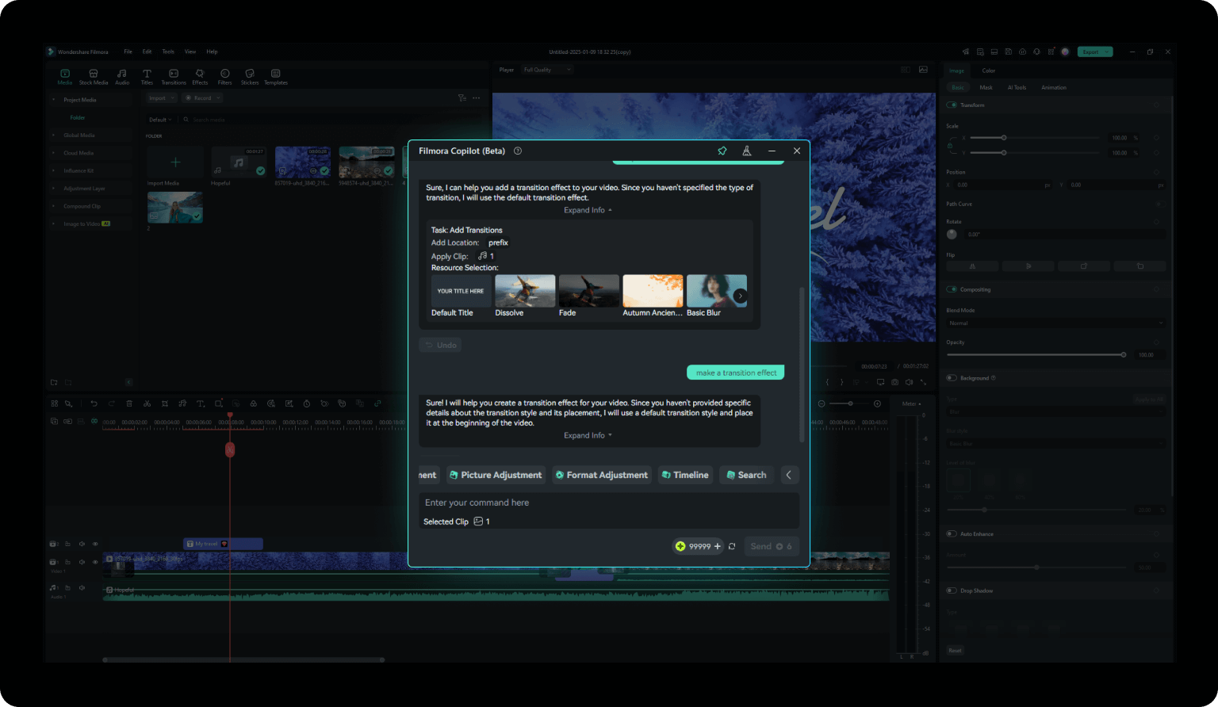1218x707 pixels.
Task: Click the undo arrow in timeline toolbar
Action: [94, 403]
